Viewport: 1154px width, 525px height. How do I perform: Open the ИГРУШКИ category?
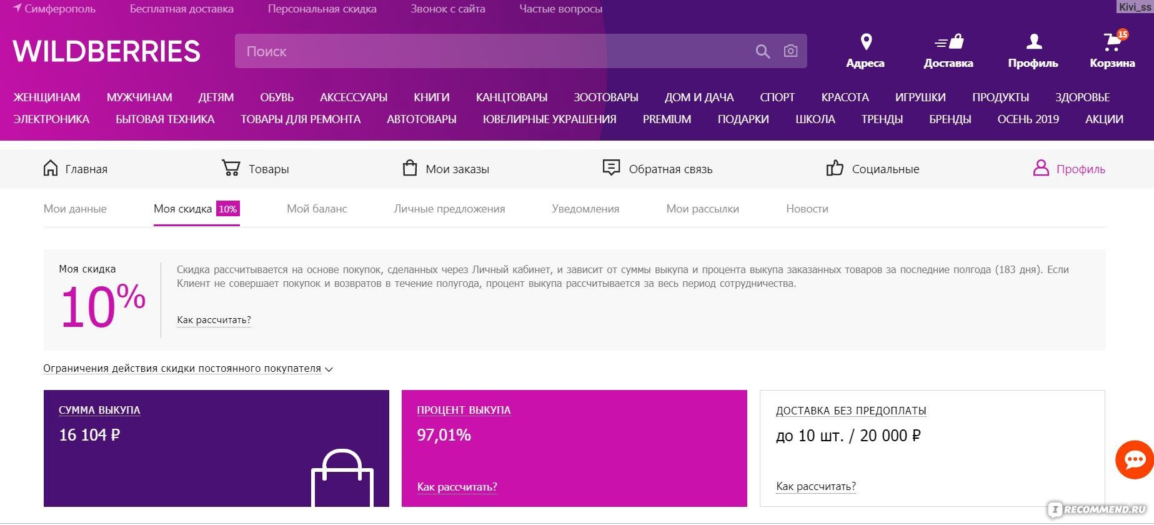920,97
